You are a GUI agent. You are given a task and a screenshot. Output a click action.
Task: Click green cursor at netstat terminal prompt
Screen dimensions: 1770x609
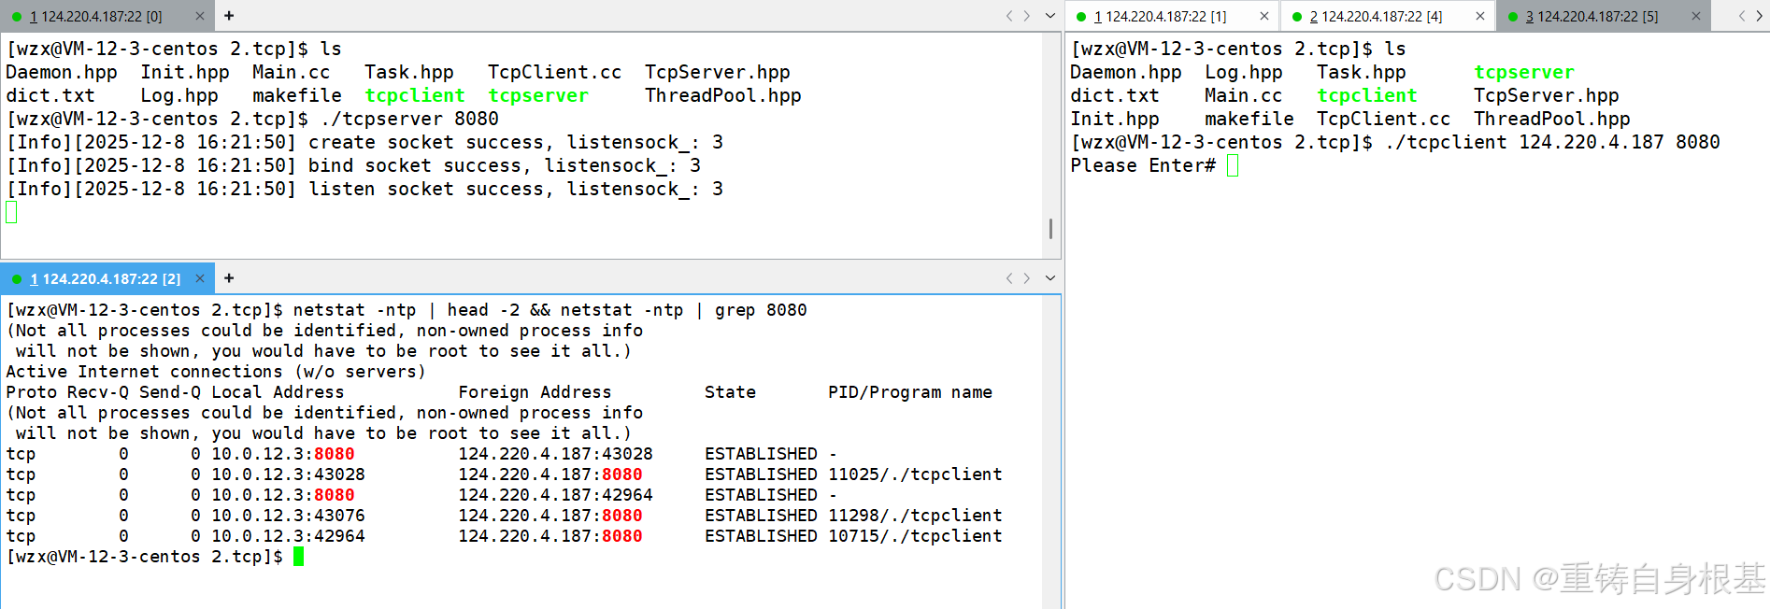299,557
